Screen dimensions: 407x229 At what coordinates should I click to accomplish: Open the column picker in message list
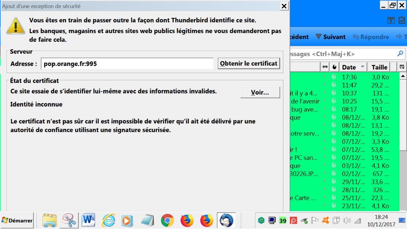[402, 67]
